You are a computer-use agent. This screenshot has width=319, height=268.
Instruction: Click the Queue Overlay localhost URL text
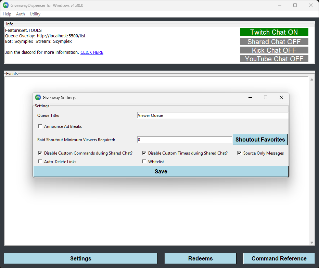point(61,36)
